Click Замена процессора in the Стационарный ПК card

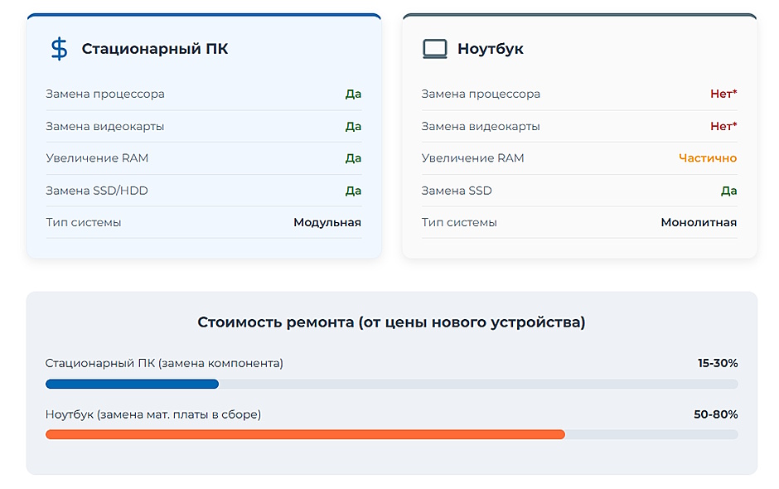click(104, 94)
